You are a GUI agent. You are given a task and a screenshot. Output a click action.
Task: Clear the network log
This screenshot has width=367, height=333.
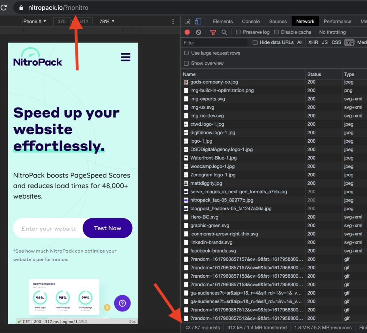(199, 32)
